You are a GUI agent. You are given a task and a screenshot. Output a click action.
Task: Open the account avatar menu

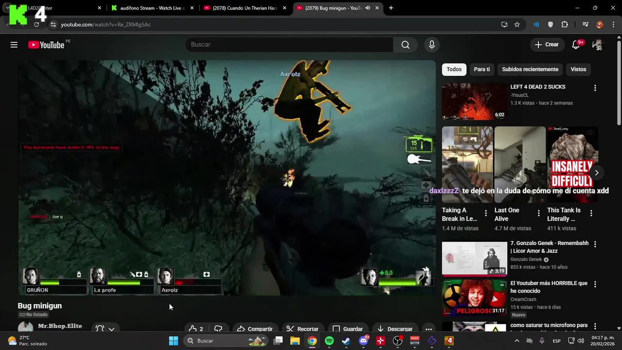[x=598, y=45]
